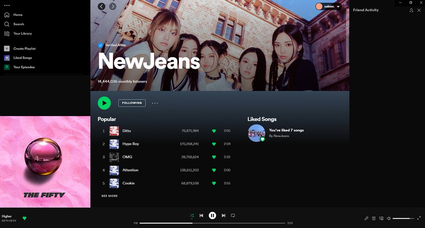Click By NewJeans under liked songs
Viewport: 425px width, 228px height.
click(x=279, y=136)
